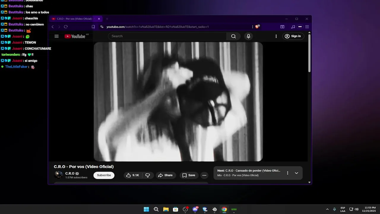
Task: Open YouTube settings three-dot menu
Action: coord(276,36)
